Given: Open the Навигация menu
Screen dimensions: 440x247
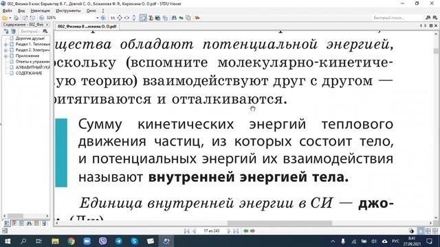Looking at the screenshot, I should [40, 11].
